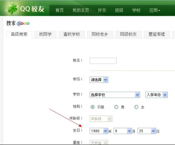Select the 不限 gender radio button
This screenshot has height=145, width=175.
point(93,107)
